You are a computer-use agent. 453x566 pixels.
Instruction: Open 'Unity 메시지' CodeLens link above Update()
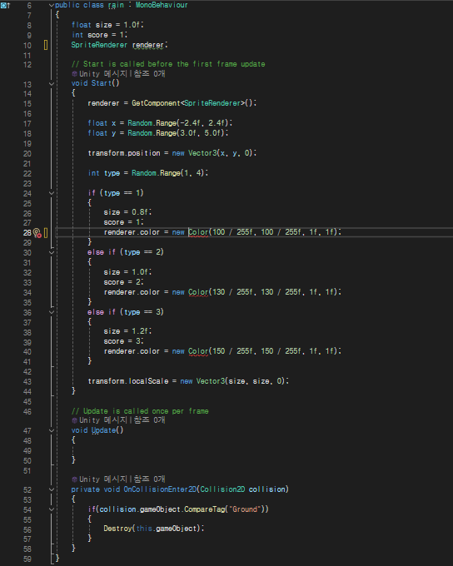pos(103,420)
